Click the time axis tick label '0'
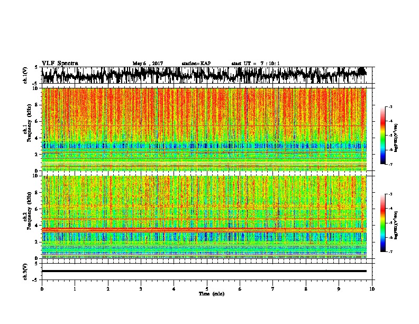Screen dimensions: 419x324 click(42, 289)
